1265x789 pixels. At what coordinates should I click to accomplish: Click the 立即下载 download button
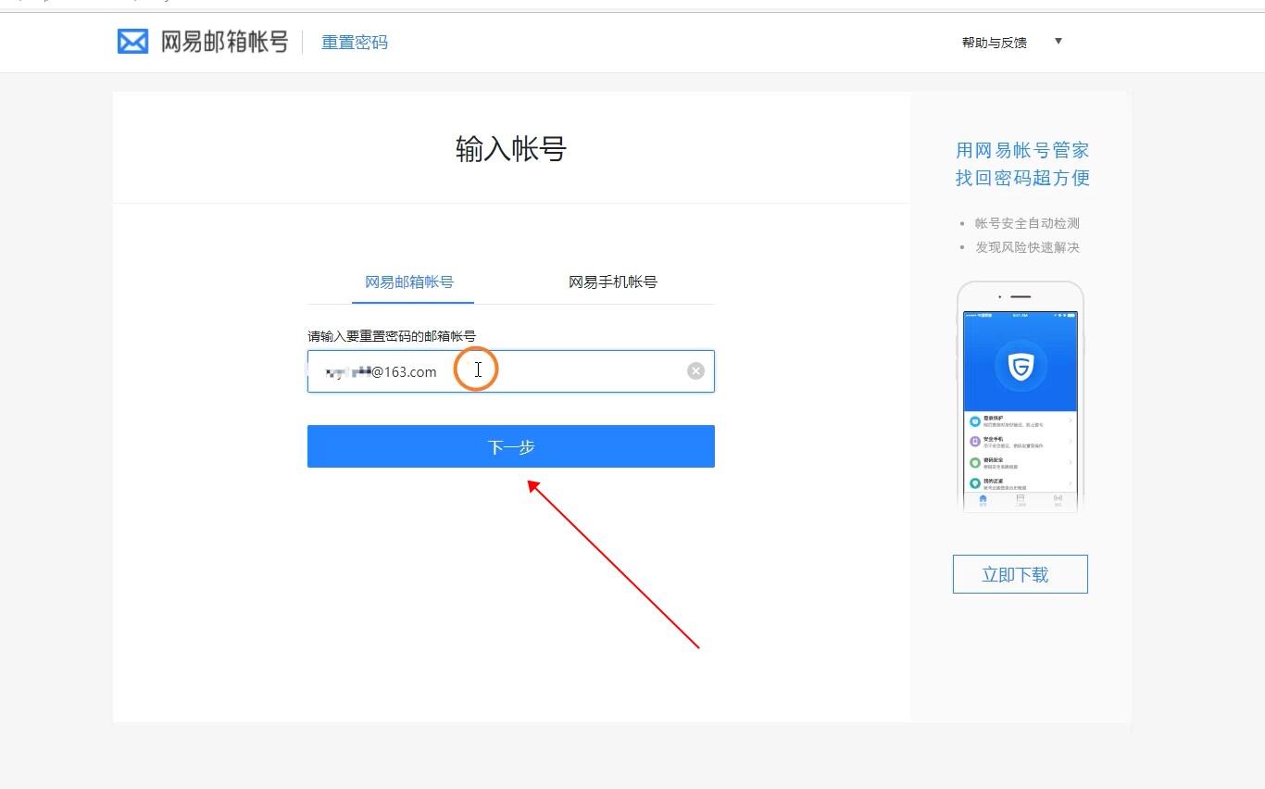1020,574
